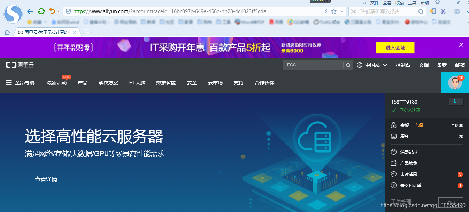Click the skin shirt icon
Viewport: 469px width, 212px height.
[437, 2]
